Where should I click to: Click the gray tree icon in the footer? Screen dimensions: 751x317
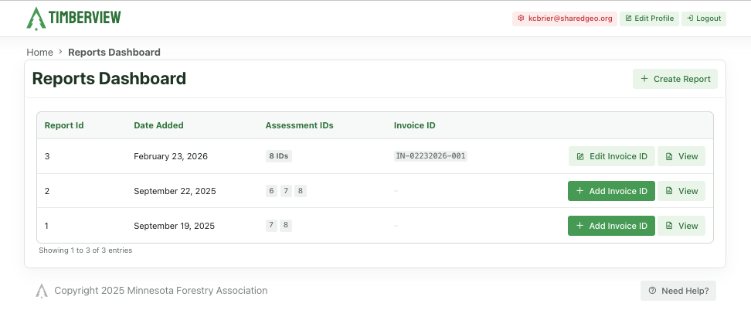pos(42,291)
